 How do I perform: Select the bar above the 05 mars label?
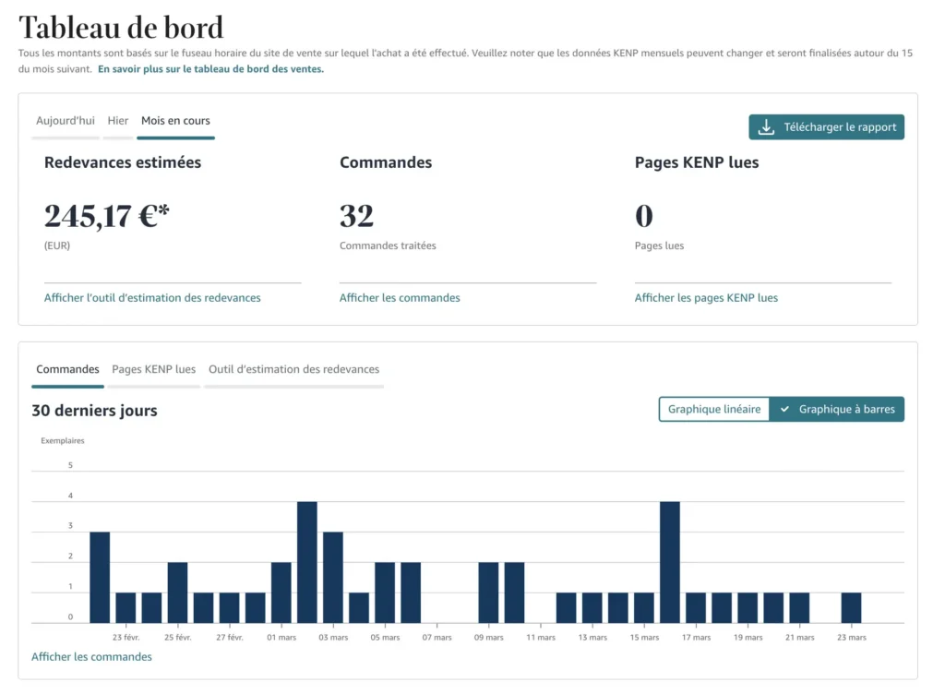[385, 592]
